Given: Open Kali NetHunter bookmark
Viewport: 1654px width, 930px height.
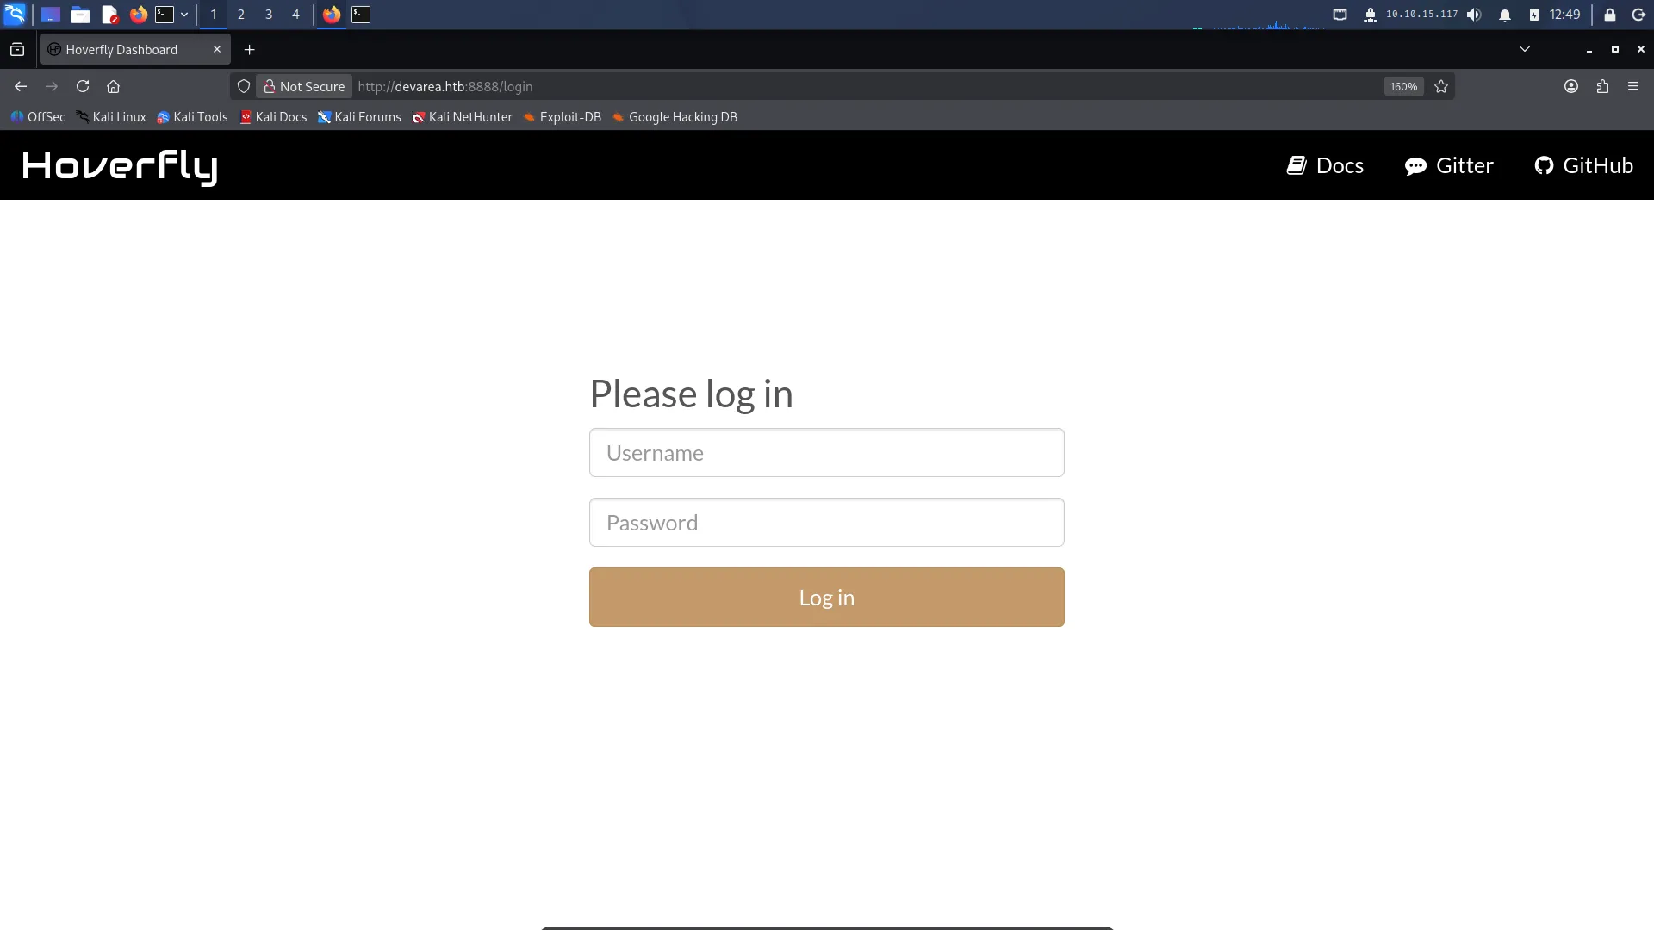Looking at the screenshot, I should click(x=462, y=117).
